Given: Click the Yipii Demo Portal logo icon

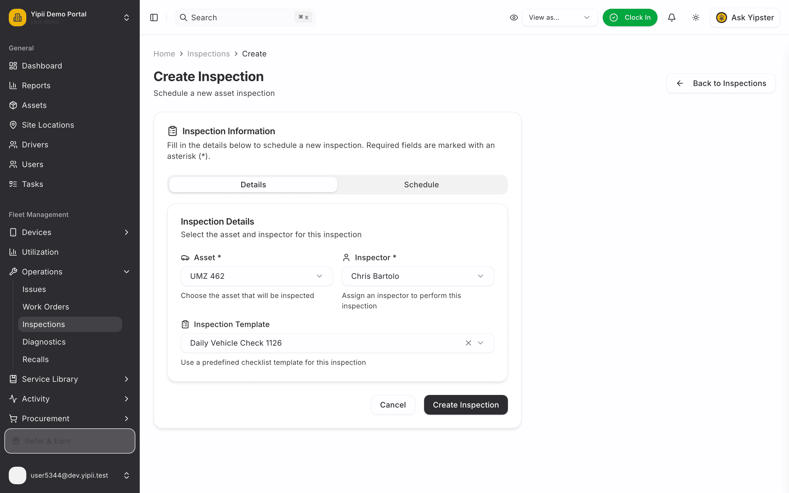Looking at the screenshot, I should (17, 17).
